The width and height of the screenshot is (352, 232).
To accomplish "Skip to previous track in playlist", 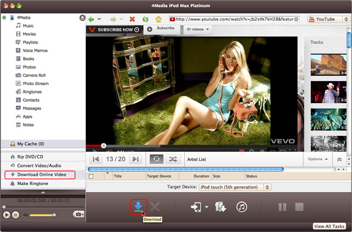I will click(x=96, y=159).
